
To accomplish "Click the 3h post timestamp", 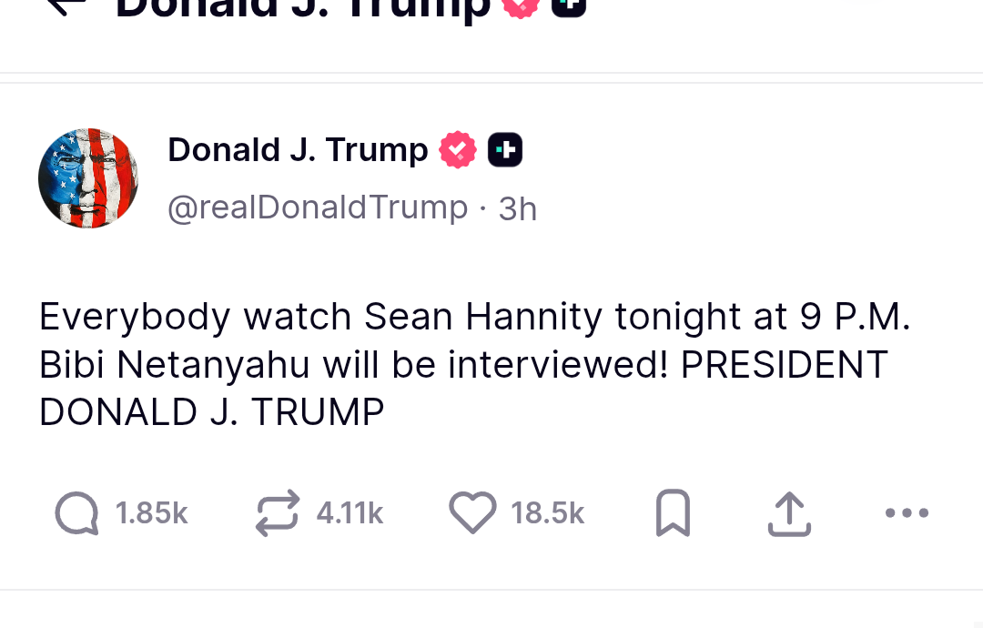I will (x=518, y=209).
